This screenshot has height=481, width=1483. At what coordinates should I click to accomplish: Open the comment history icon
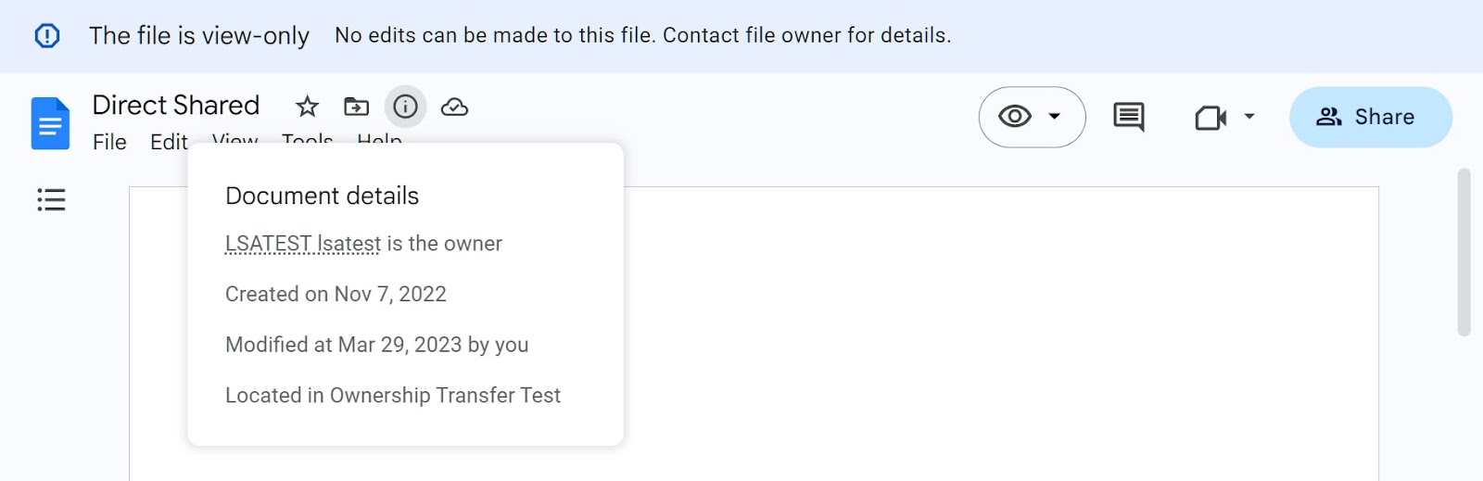tap(1128, 117)
